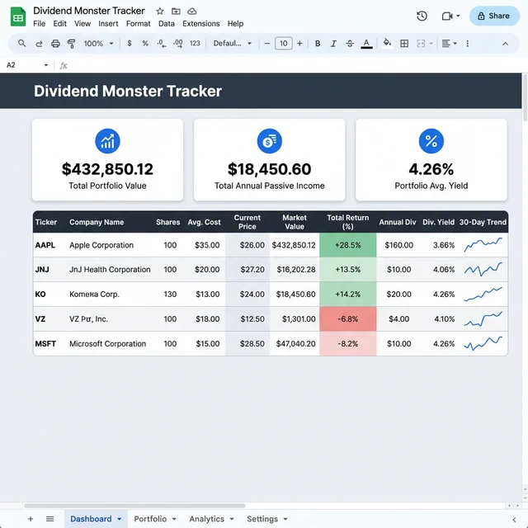Open the horizontal align dropdown
The width and height of the screenshot is (528, 528).
449,44
